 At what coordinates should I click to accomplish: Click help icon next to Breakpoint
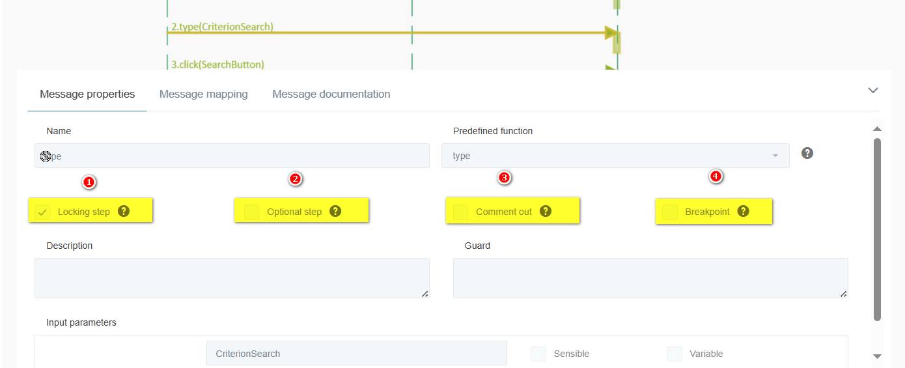743,211
